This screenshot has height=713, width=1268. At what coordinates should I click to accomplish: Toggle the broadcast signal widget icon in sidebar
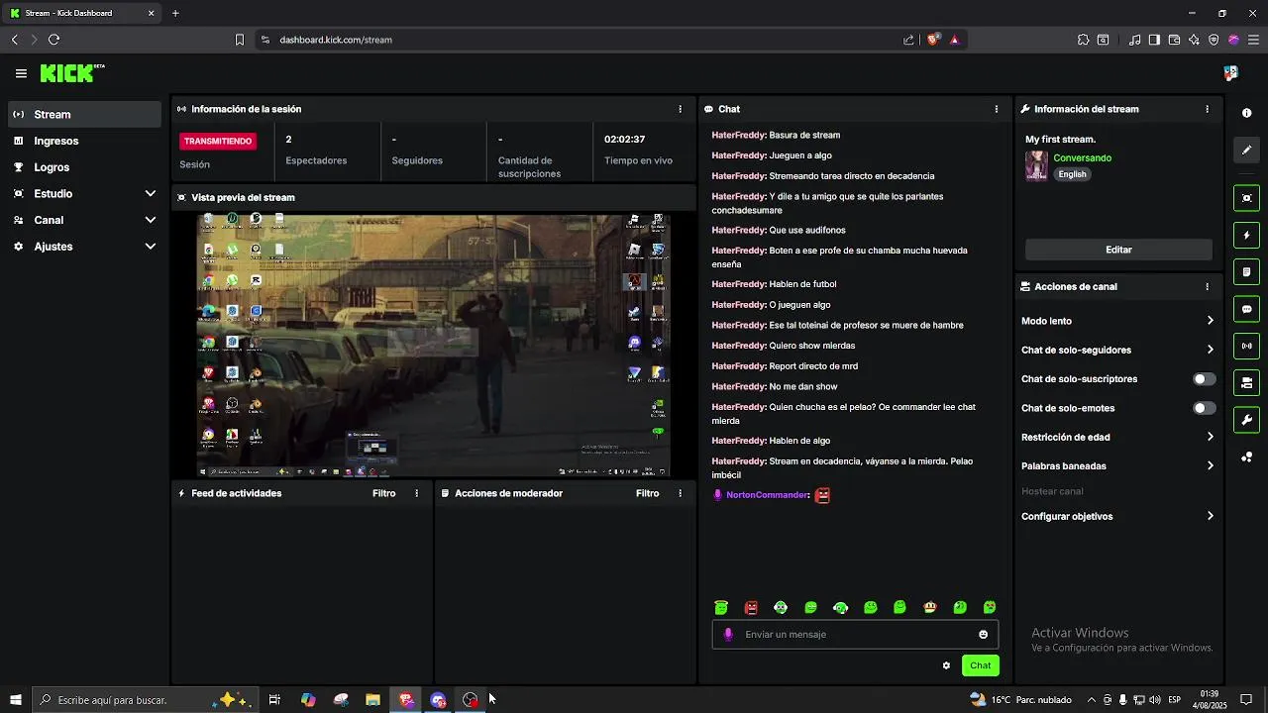(x=1247, y=346)
